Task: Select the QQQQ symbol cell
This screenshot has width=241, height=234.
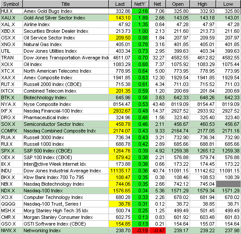Action: click(12, 204)
